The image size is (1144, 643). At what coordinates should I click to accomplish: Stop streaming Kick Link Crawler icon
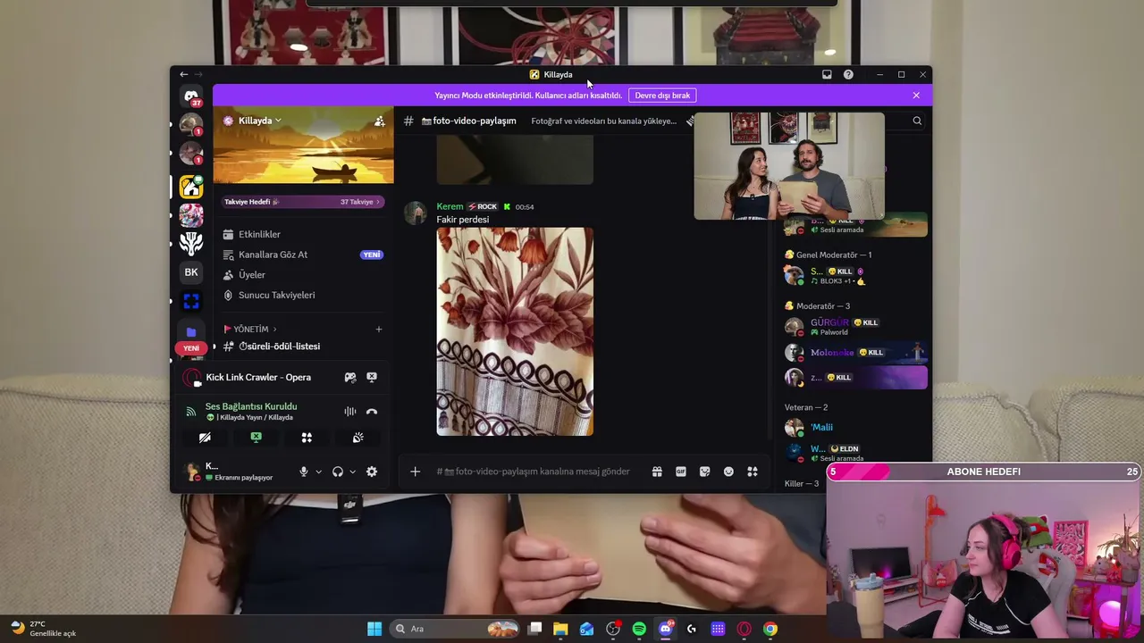click(x=372, y=377)
